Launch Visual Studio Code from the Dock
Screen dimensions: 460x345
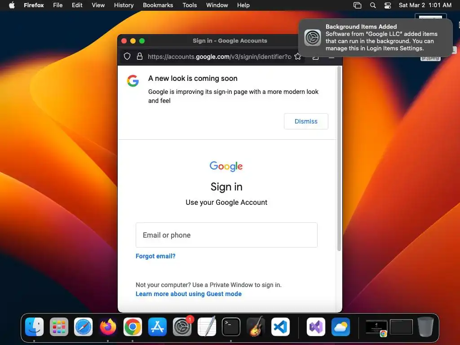(280, 327)
